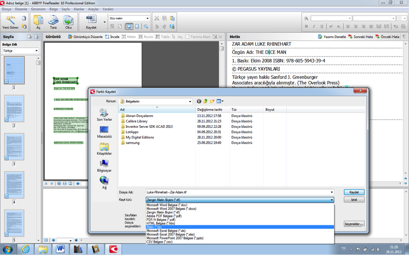Click the paste clipboard icon in toolbar
The image size is (409, 255).
[172, 18]
